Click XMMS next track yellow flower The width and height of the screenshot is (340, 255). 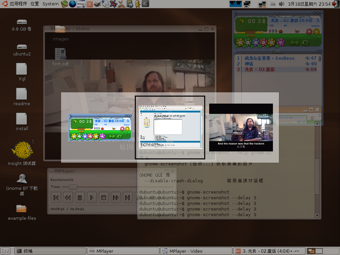[271, 42]
